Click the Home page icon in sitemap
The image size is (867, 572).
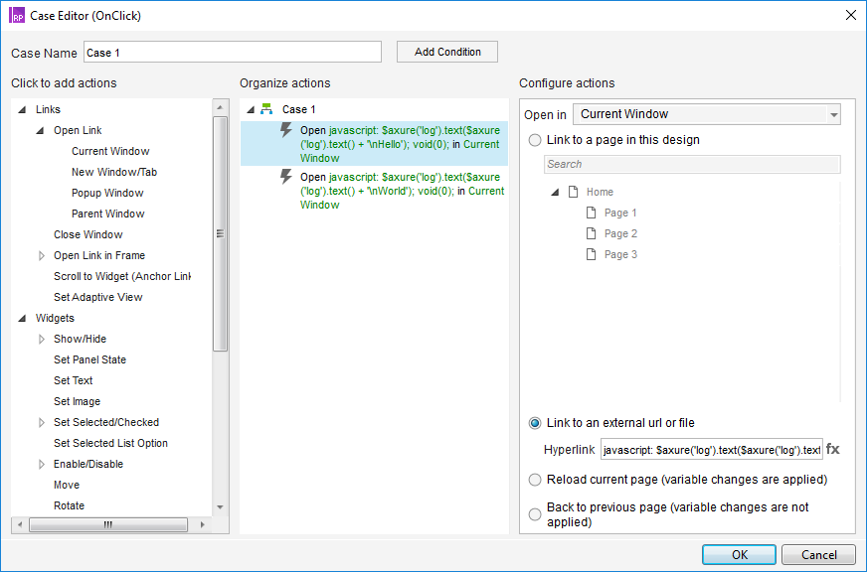coord(573,192)
